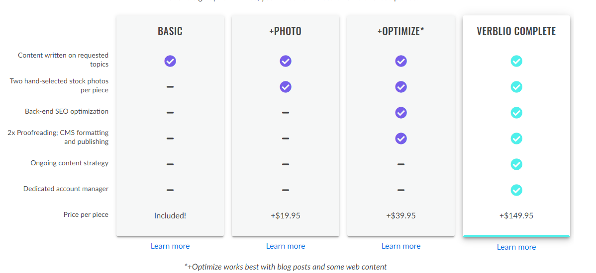Click the +$149.95 price for Verblio Complete
596x273 pixels.
click(516, 216)
